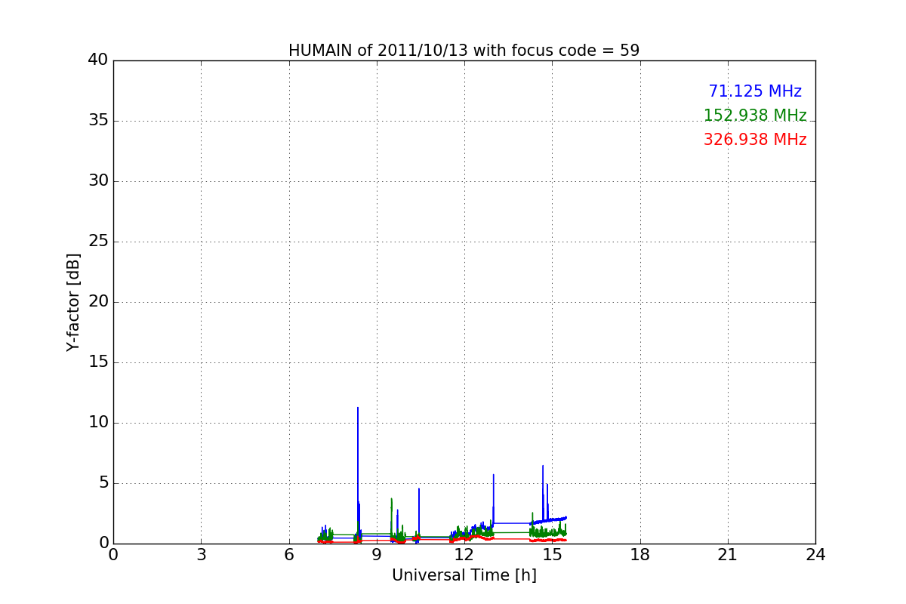Click x-axis tick label 24
This screenshot has height=604, width=906.
pos(815,555)
